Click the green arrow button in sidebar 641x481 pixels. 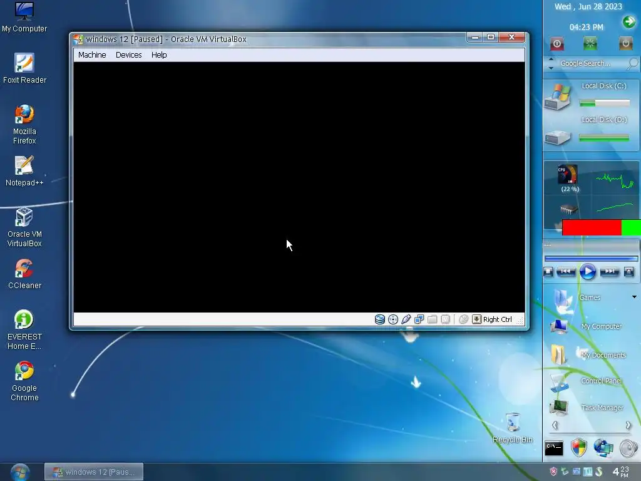[629, 22]
